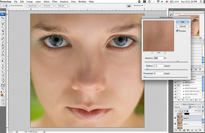Screen dimensions: 205x133
Task: Enable Scroll All Windows checkbox
Action: 10,6
